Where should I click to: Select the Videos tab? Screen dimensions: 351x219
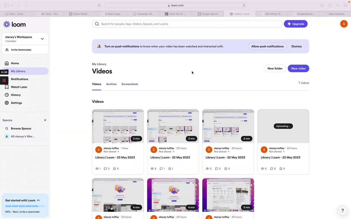click(97, 84)
